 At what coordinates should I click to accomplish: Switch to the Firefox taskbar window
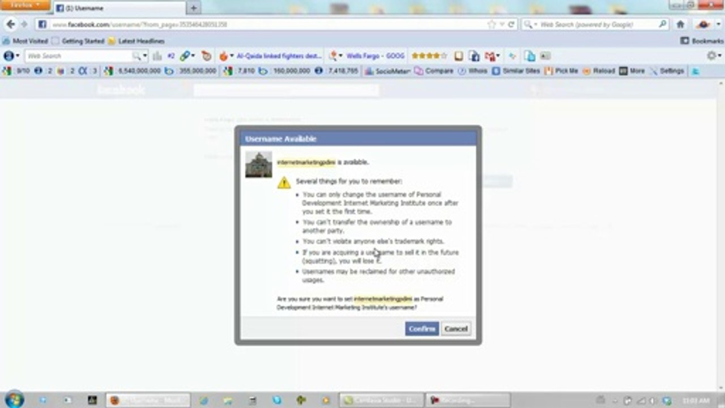[150, 400]
